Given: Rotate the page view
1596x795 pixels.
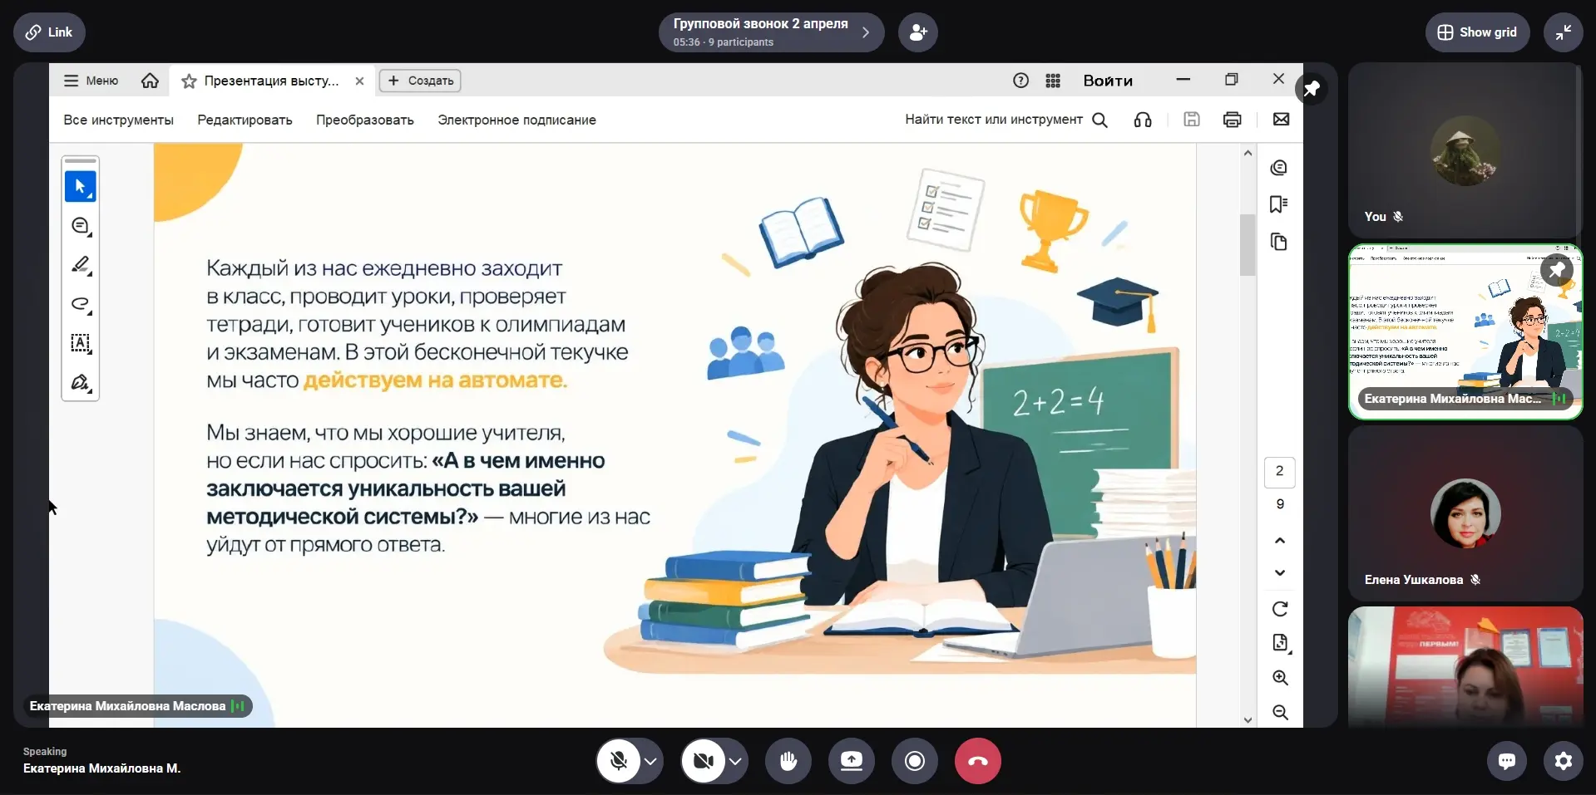Looking at the screenshot, I should 1280,609.
